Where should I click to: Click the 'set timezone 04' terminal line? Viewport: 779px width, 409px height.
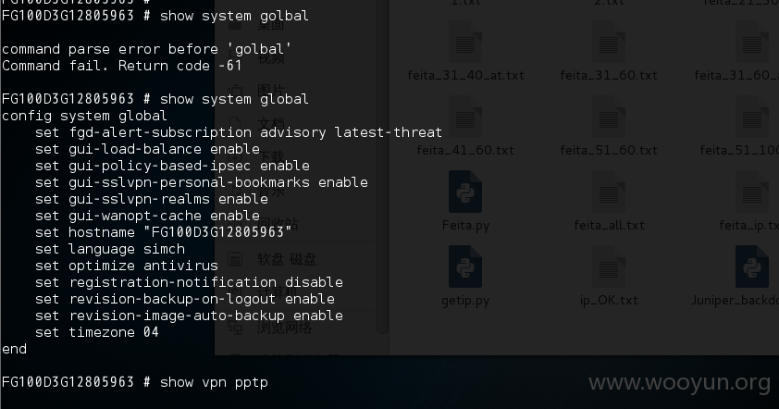coord(97,332)
